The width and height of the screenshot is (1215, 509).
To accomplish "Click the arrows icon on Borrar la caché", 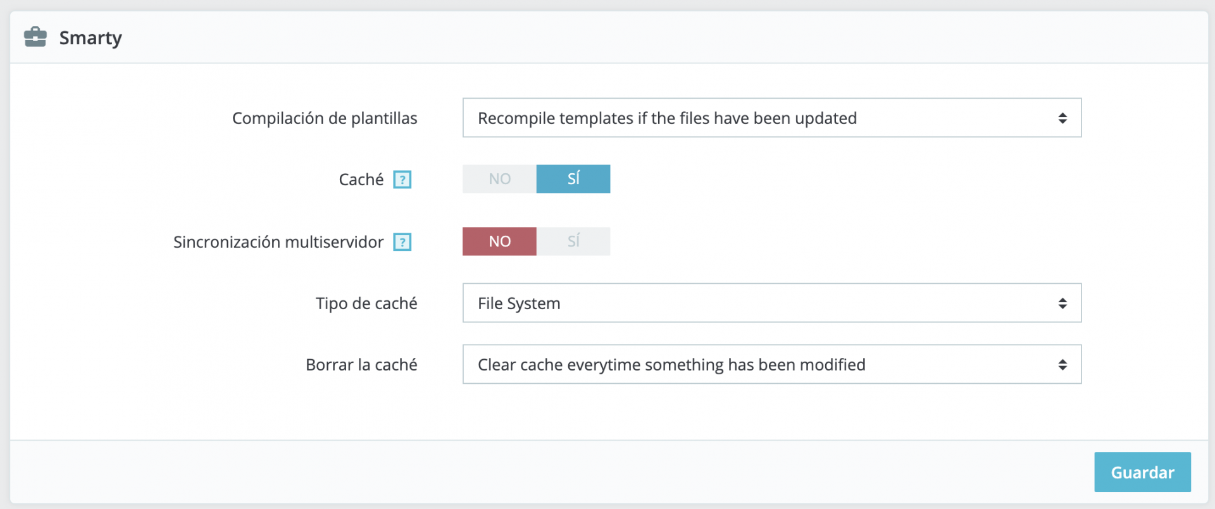I will click(x=1062, y=365).
